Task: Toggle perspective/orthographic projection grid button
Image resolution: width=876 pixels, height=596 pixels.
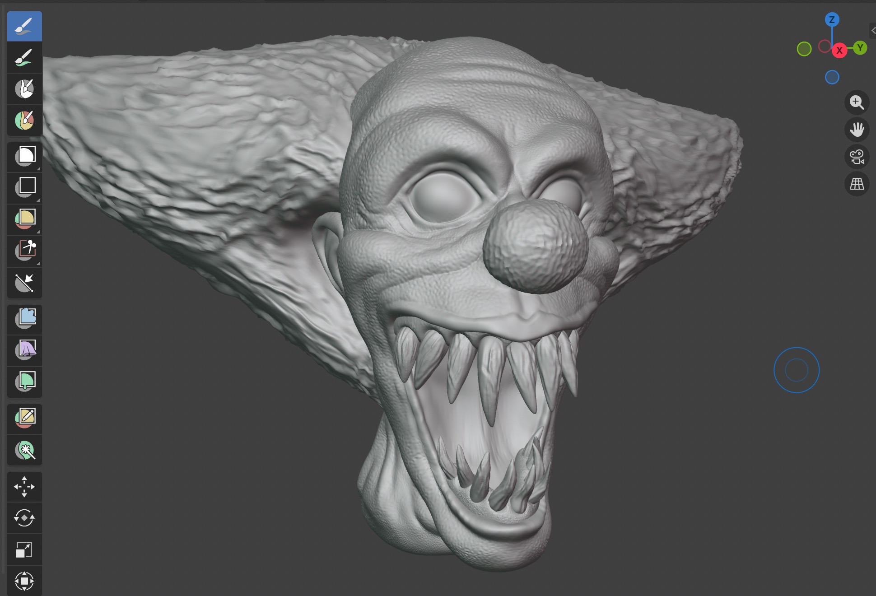Action: [x=857, y=184]
